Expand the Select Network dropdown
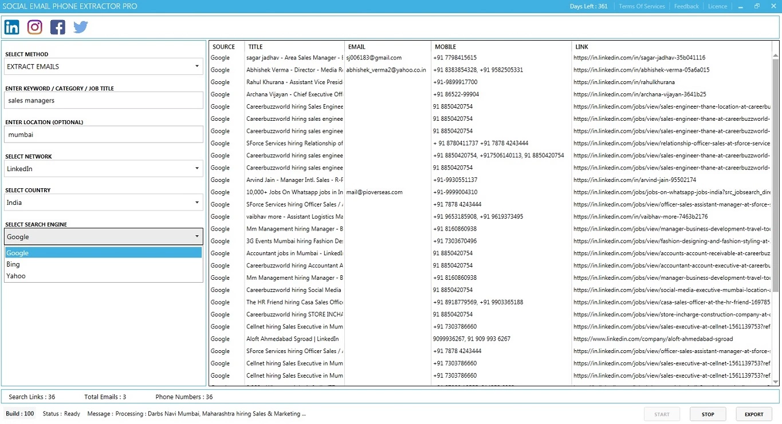Image resolution: width=782 pixels, height=424 pixels. point(103,169)
